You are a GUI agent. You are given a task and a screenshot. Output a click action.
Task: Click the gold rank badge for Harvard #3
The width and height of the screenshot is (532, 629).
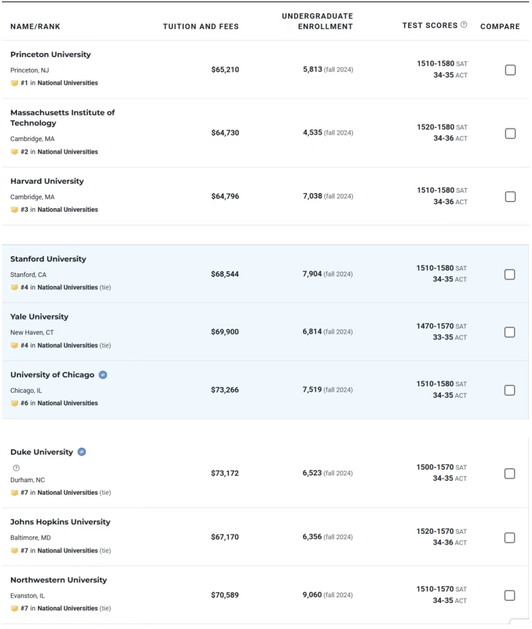[x=15, y=210]
